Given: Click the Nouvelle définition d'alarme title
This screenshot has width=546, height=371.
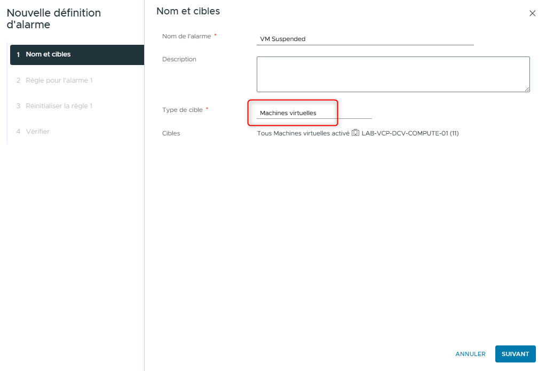Looking at the screenshot, I should (53, 18).
